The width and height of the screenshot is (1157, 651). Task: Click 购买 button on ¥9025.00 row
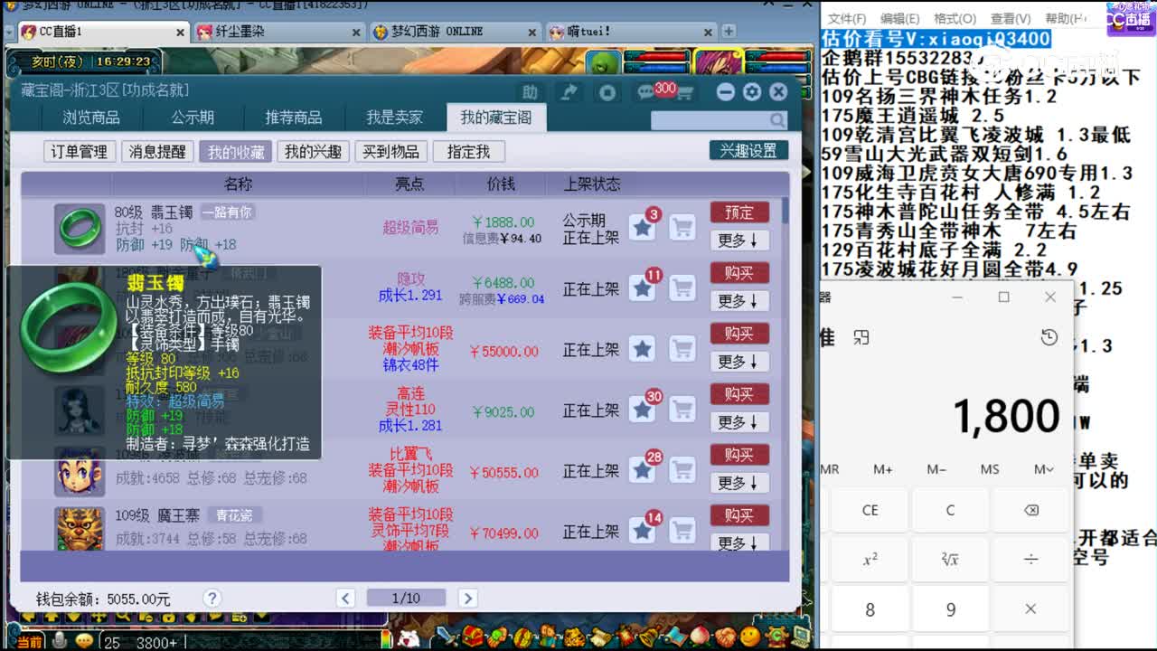coord(739,394)
